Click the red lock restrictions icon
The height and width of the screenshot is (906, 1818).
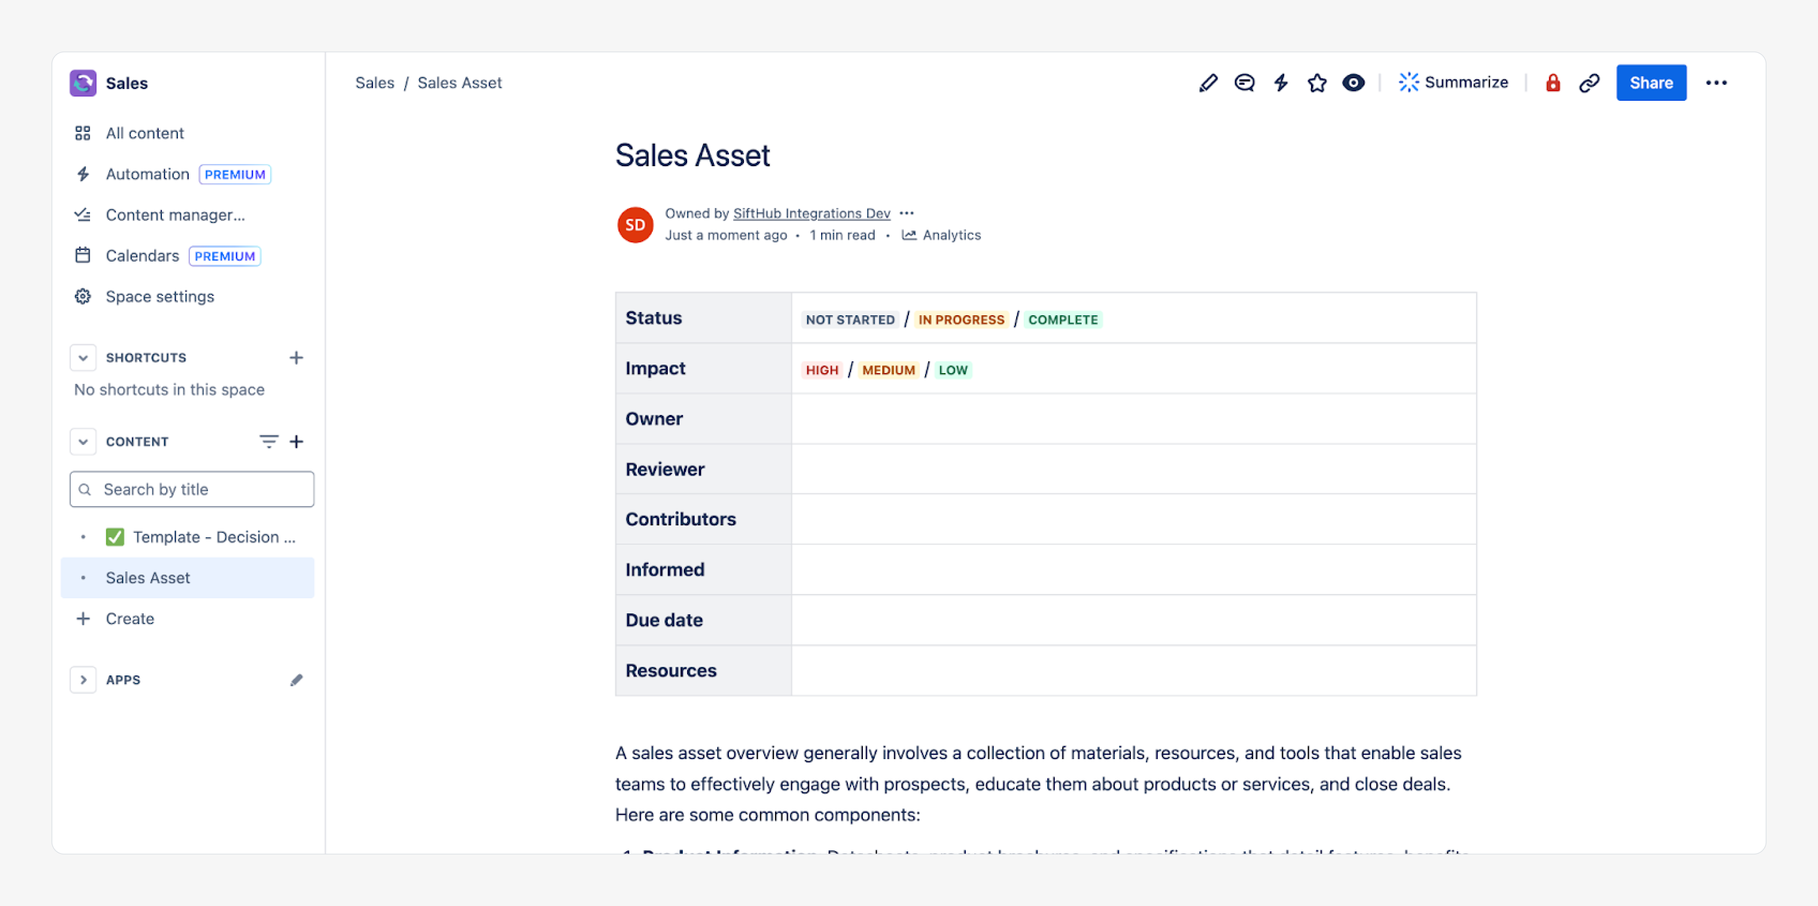(1553, 83)
